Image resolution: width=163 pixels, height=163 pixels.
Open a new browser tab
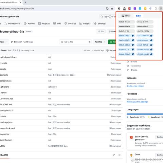point(25,2)
